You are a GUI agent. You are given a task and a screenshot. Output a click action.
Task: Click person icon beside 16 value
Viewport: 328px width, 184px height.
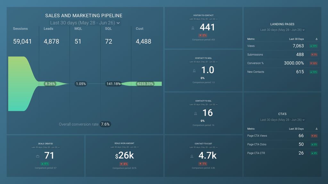click(195, 114)
